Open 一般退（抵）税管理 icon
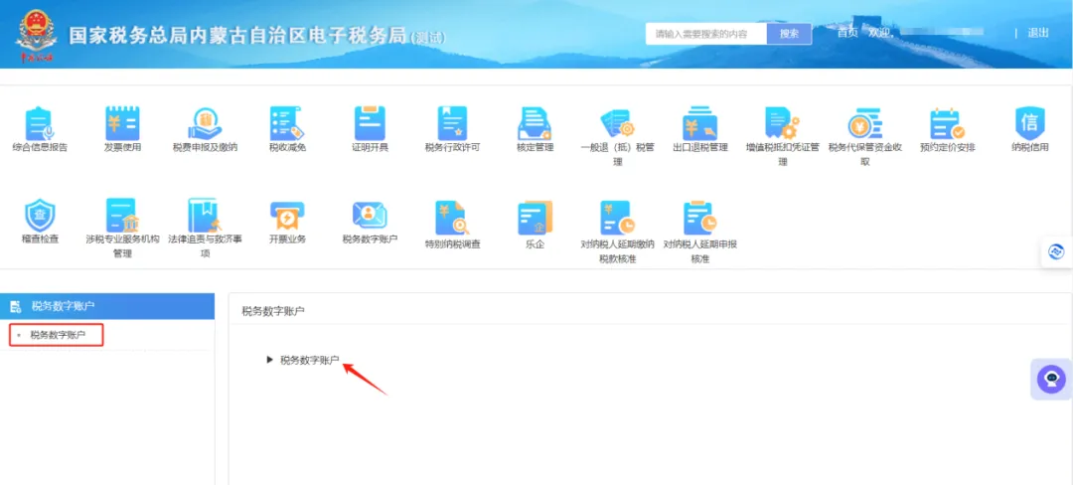 [617, 124]
